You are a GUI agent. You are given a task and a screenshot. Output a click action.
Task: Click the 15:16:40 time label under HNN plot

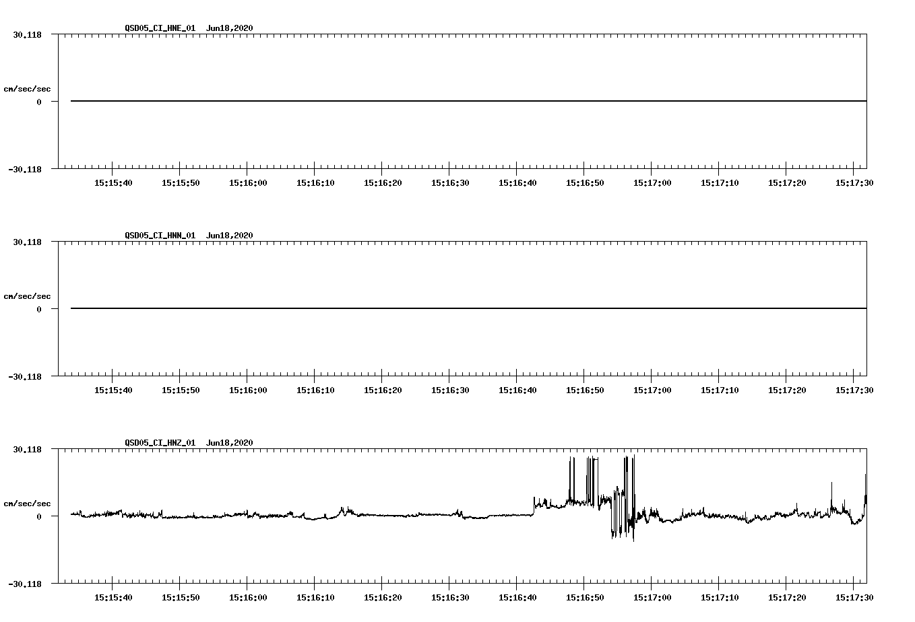pos(517,390)
